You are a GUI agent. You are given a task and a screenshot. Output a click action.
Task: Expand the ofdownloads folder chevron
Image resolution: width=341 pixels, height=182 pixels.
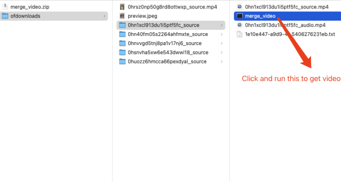(104, 16)
